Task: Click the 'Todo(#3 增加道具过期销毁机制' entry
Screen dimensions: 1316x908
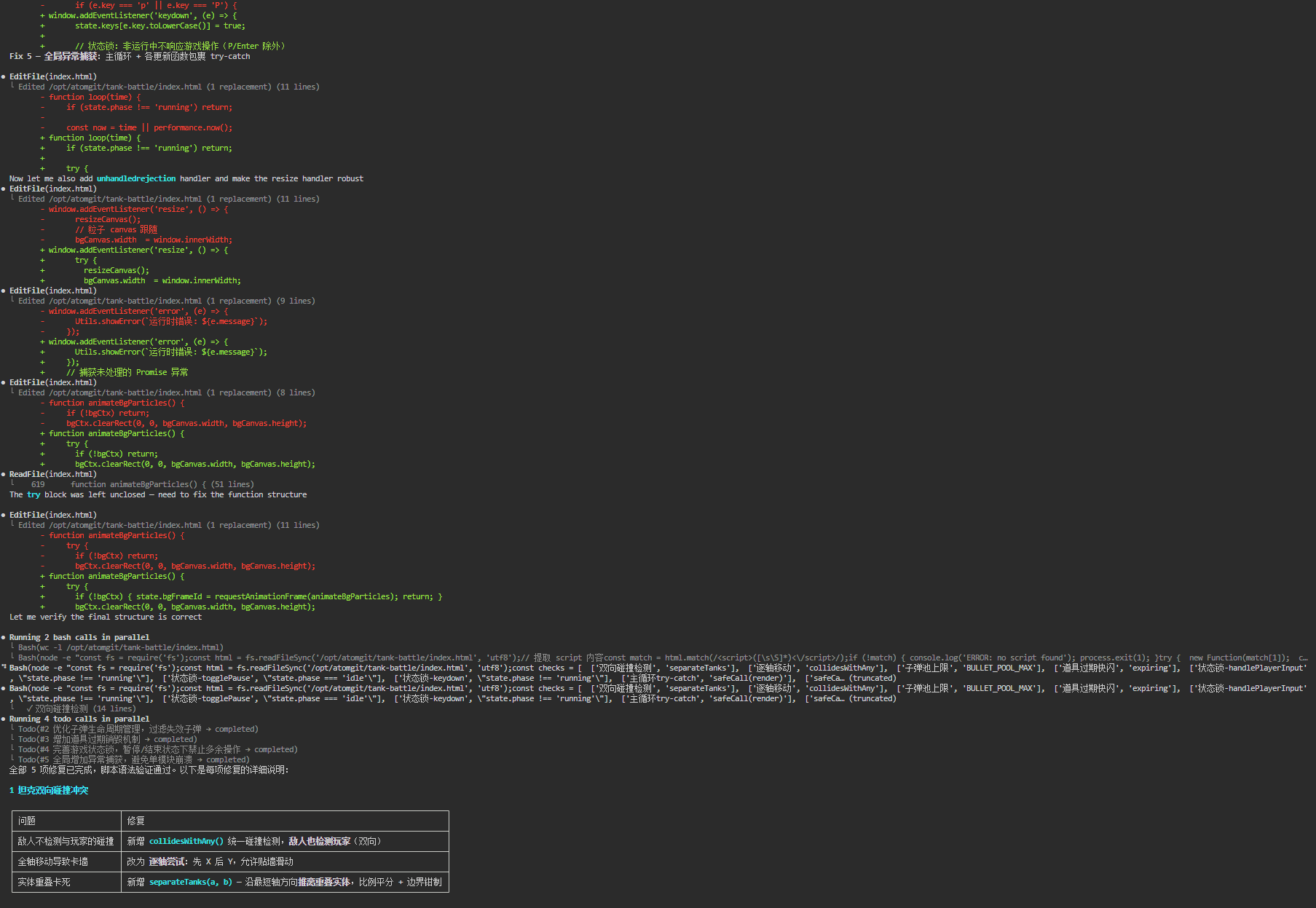Action: (107, 739)
